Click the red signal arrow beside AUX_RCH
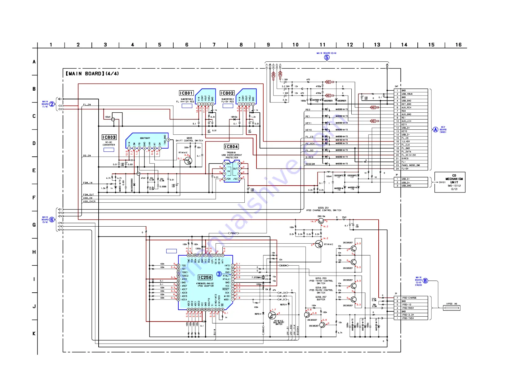 (375, 107)
